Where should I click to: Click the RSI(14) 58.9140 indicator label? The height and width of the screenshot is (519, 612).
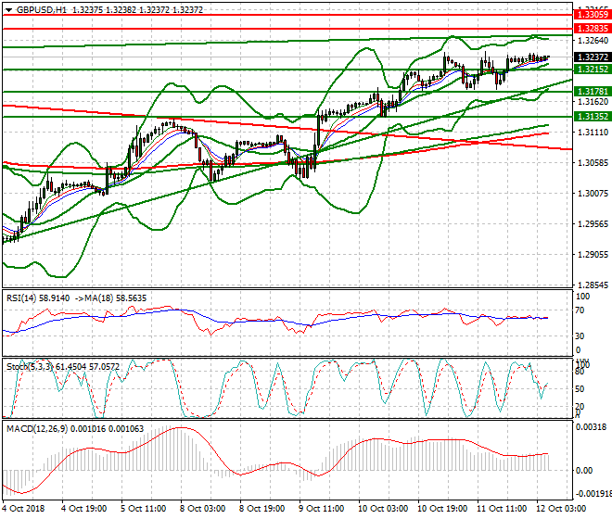pos(38,298)
